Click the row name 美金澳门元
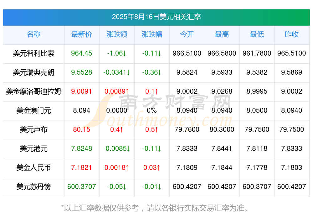The width and height of the screenshot is (313, 218). coord(33,110)
